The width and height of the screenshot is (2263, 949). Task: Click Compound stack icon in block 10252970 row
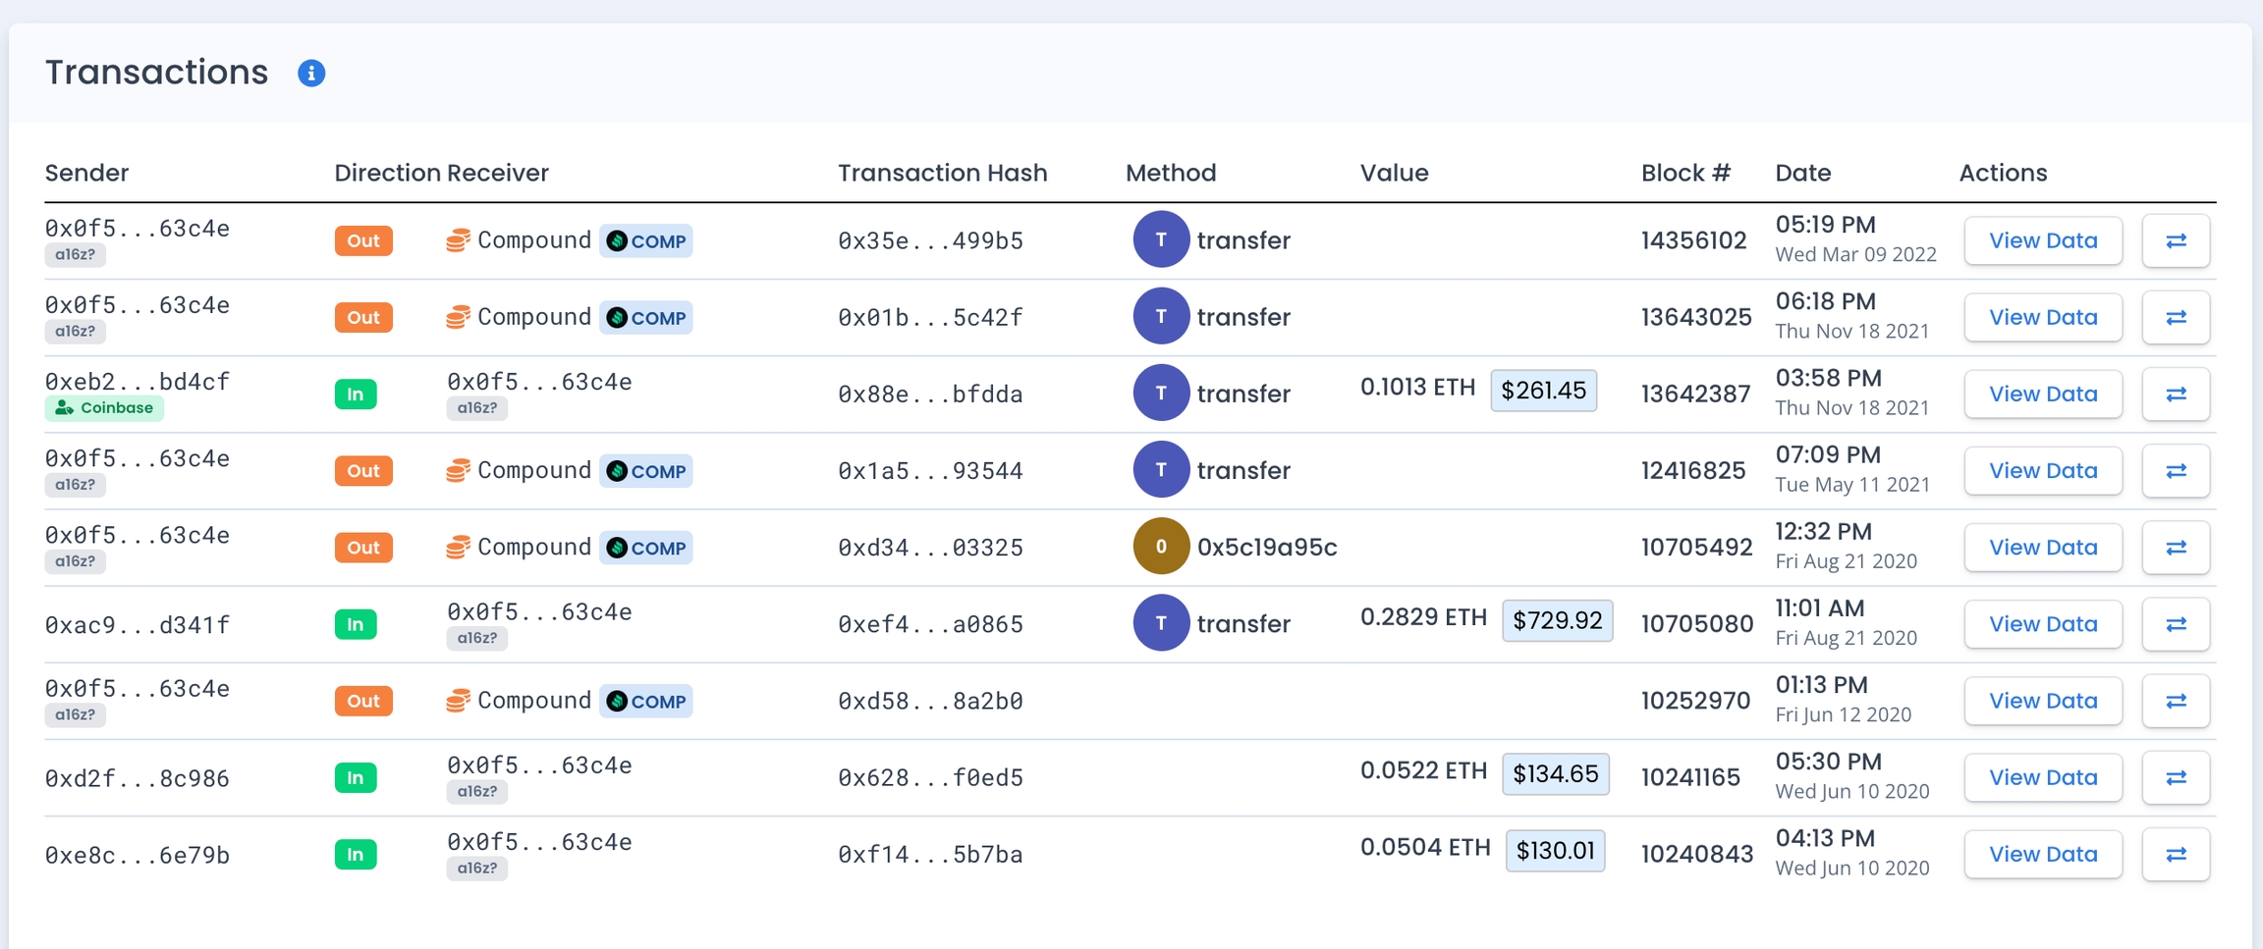pyautogui.click(x=458, y=701)
